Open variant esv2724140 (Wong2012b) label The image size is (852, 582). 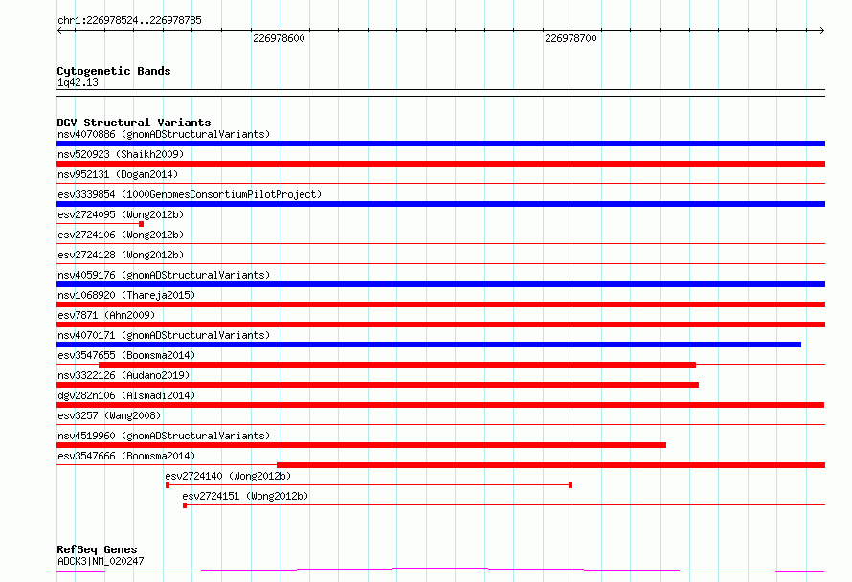coord(228,476)
